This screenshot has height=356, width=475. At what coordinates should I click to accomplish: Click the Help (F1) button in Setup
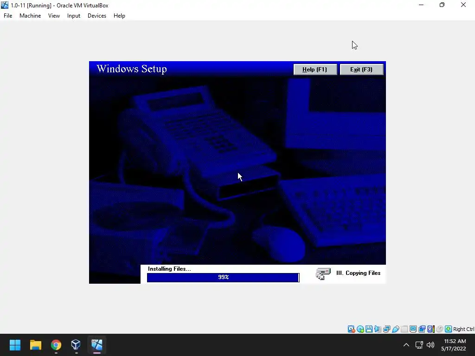(315, 70)
